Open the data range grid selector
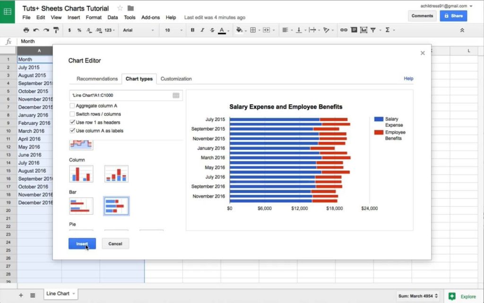The width and height of the screenshot is (484, 303). (x=176, y=95)
